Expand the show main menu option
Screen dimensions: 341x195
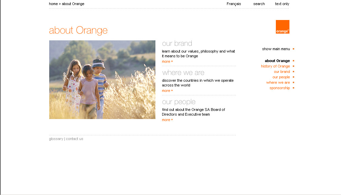point(276,49)
